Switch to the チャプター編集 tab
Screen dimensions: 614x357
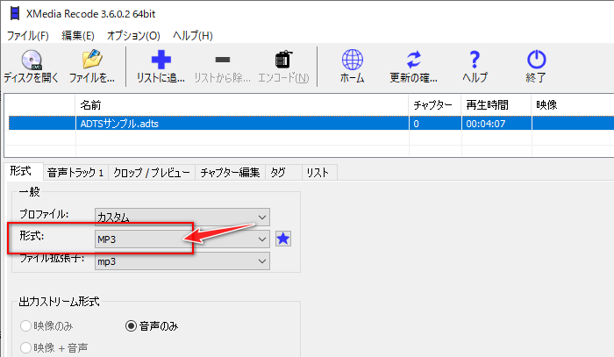pyautogui.click(x=230, y=173)
